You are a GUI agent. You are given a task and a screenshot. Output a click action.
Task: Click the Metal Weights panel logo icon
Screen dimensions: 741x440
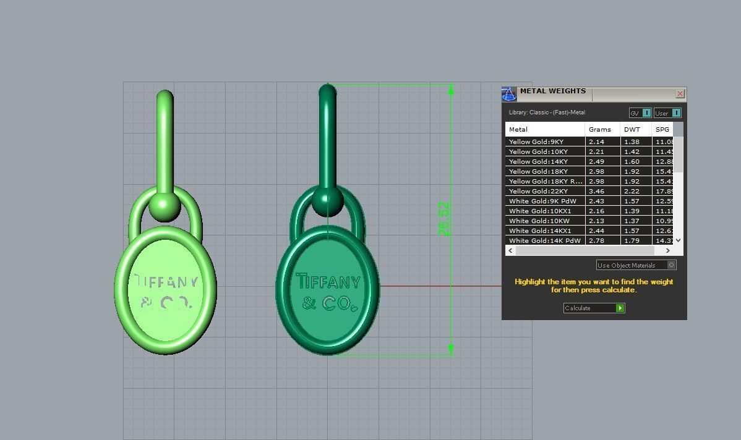509,94
